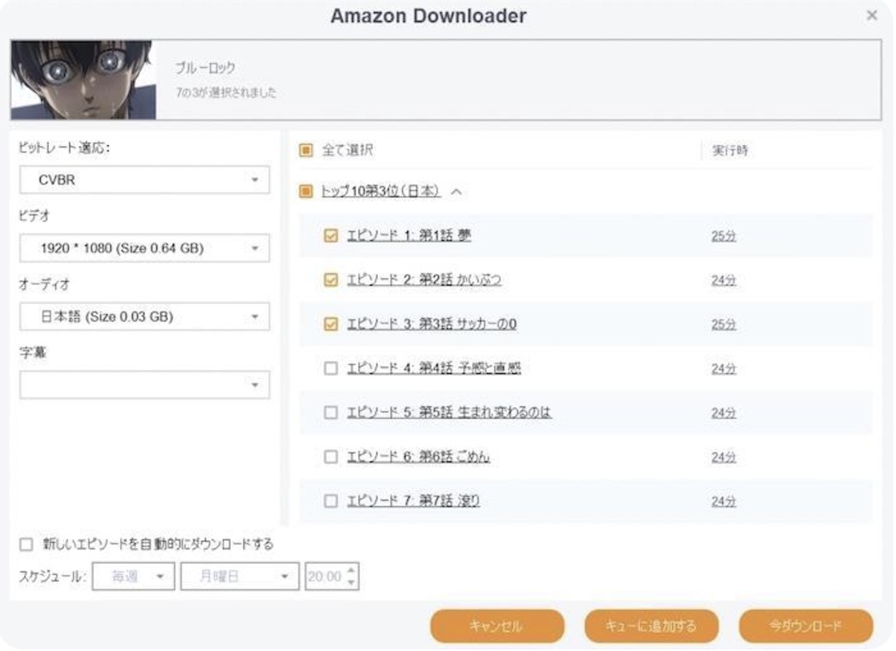Image resolution: width=896 pixels, height=651 pixels.
Task: Open the empty 字幕 subtitle dropdown
Action: [x=144, y=385]
